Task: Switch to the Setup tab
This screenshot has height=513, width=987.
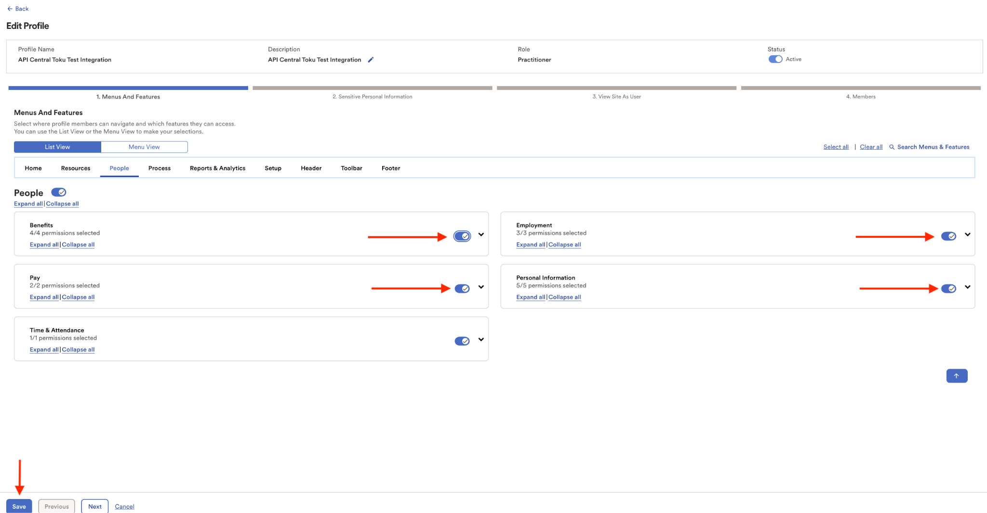Action: 273,168
